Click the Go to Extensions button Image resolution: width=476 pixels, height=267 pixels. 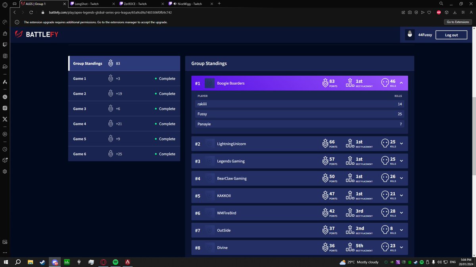[x=458, y=22]
